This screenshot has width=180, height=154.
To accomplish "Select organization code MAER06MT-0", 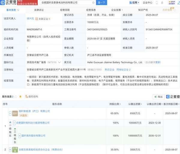I will point(34,29).
